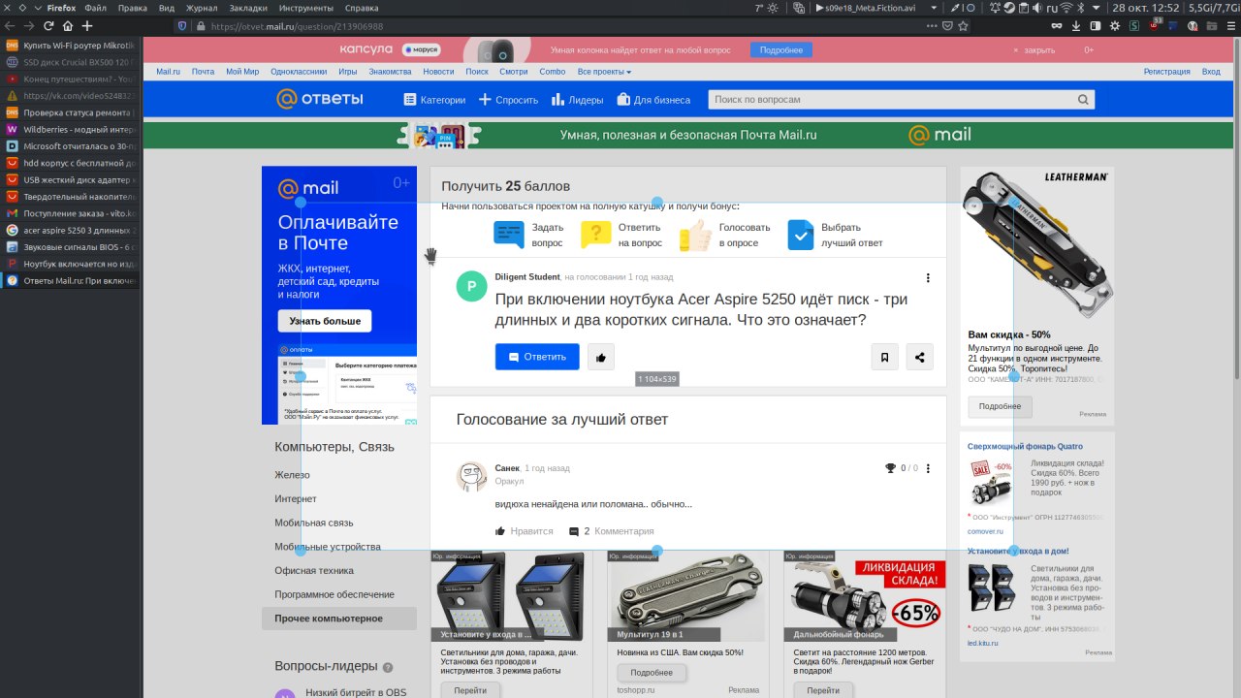The image size is (1241, 698).
Task: Reload the page with the refresh icon
Action: coord(48,26)
